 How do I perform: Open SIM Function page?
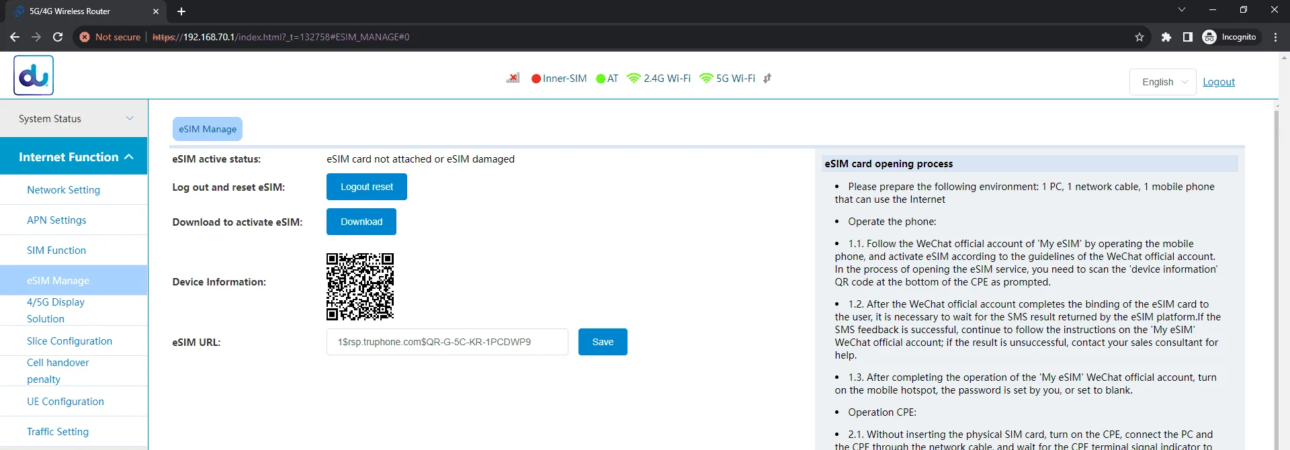(56, 251)
